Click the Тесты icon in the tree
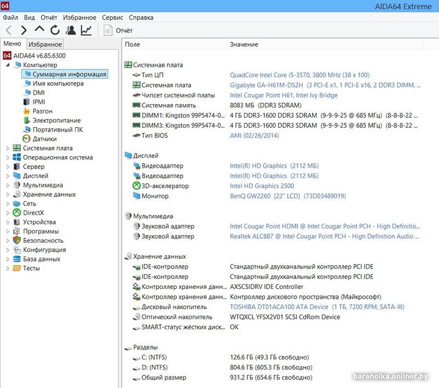Screen dimensions: 439x388 [17, 268]
